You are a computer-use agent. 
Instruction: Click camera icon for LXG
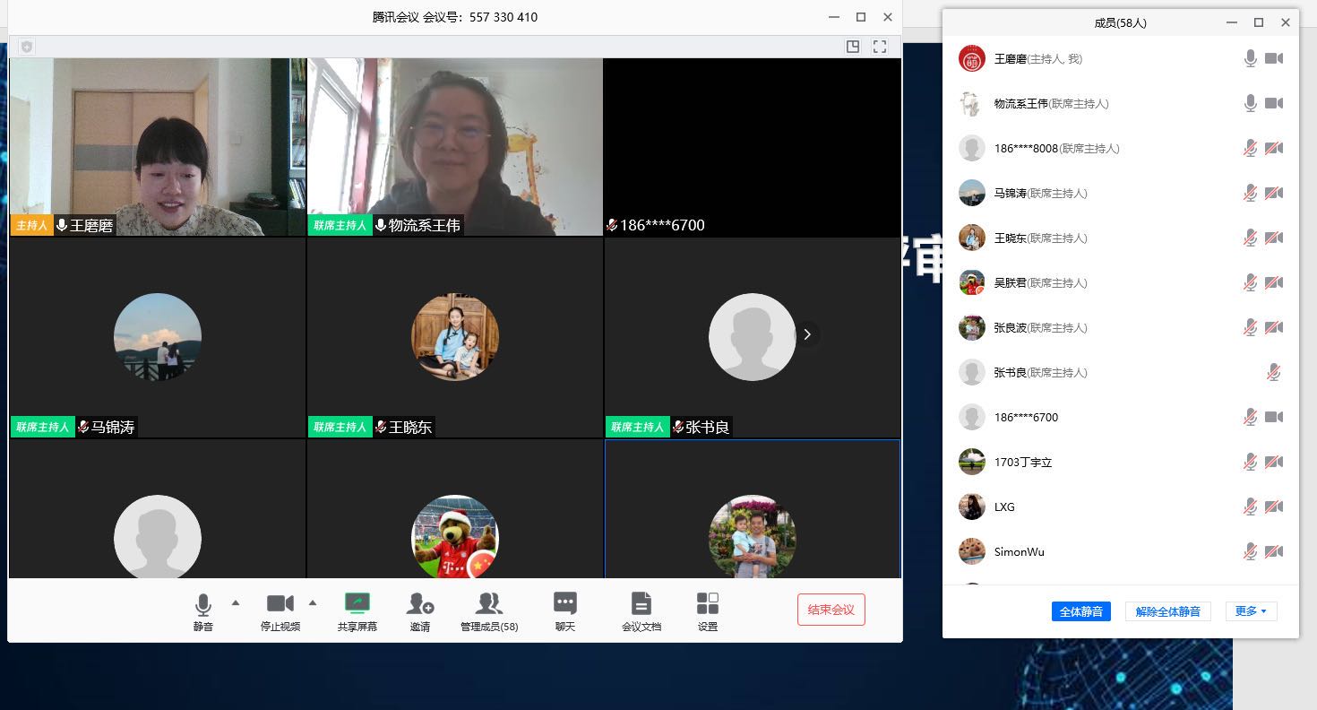point(1274,507)
